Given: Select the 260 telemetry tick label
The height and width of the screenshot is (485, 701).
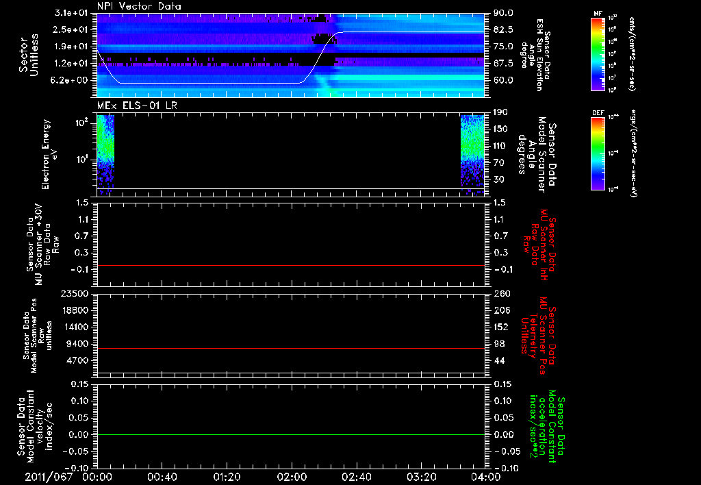Looking at the screenshot, I should click(x=500, y=294).
